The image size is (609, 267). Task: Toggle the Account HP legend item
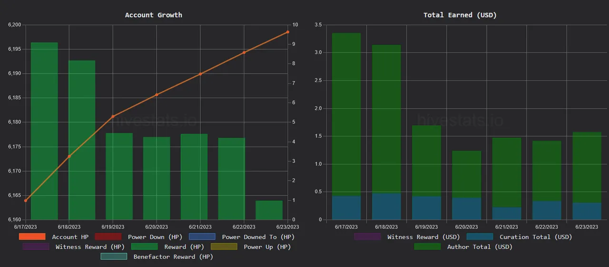point(70,237)
